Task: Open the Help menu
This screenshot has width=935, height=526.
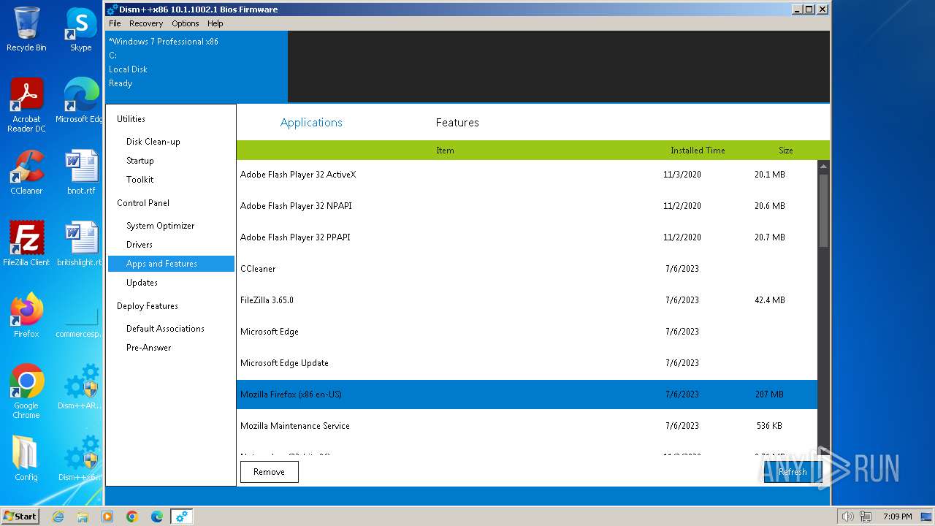Action: [x=215, y=23]
